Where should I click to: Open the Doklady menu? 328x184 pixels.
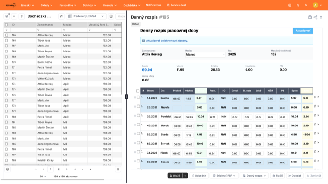pos(89,5)
